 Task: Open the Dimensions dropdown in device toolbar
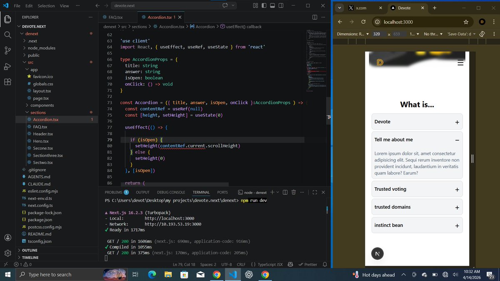pos(353,34)
